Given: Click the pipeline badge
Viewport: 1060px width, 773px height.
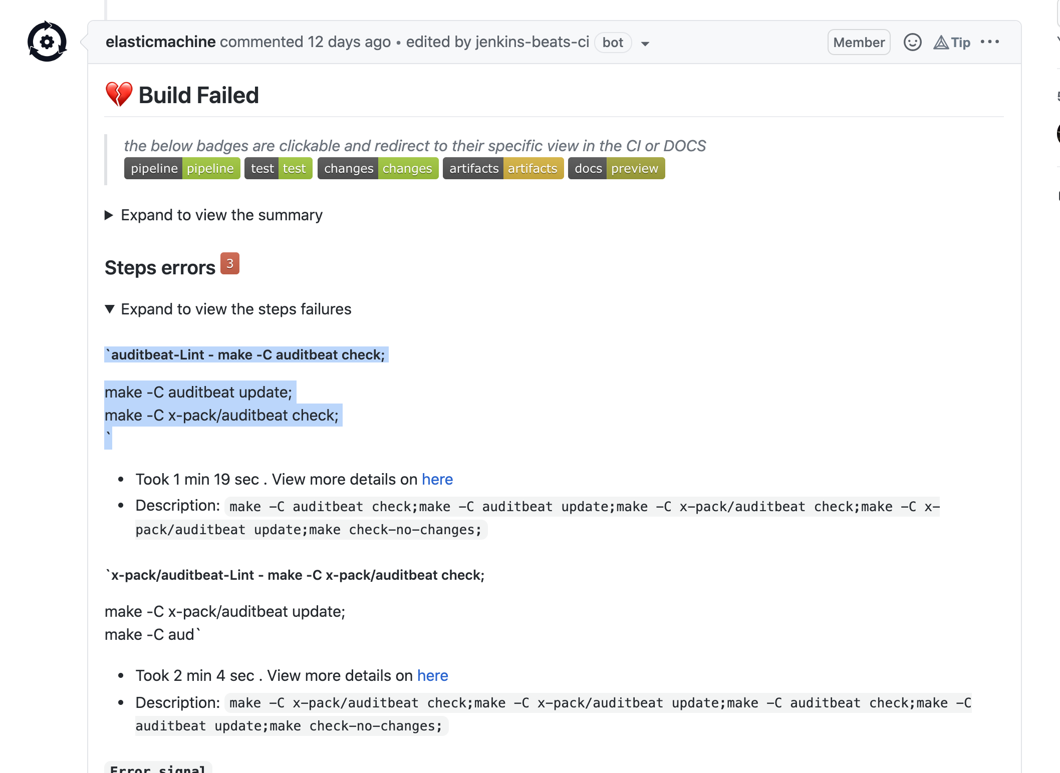Looking at the screenshot, I should 182,169.
